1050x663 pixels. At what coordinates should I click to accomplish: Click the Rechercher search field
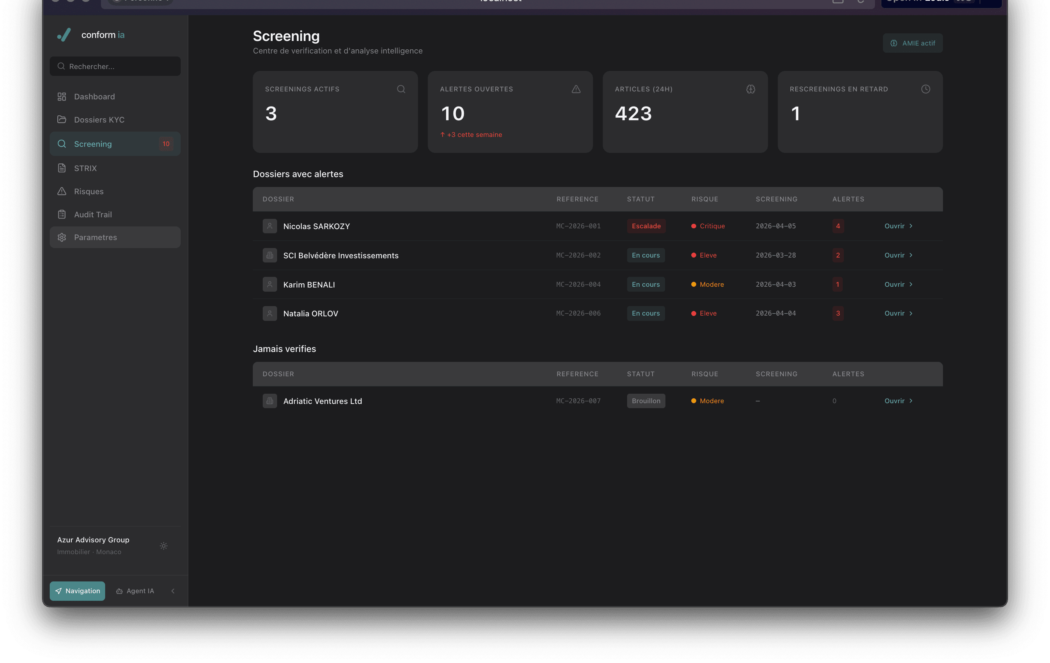115,66
